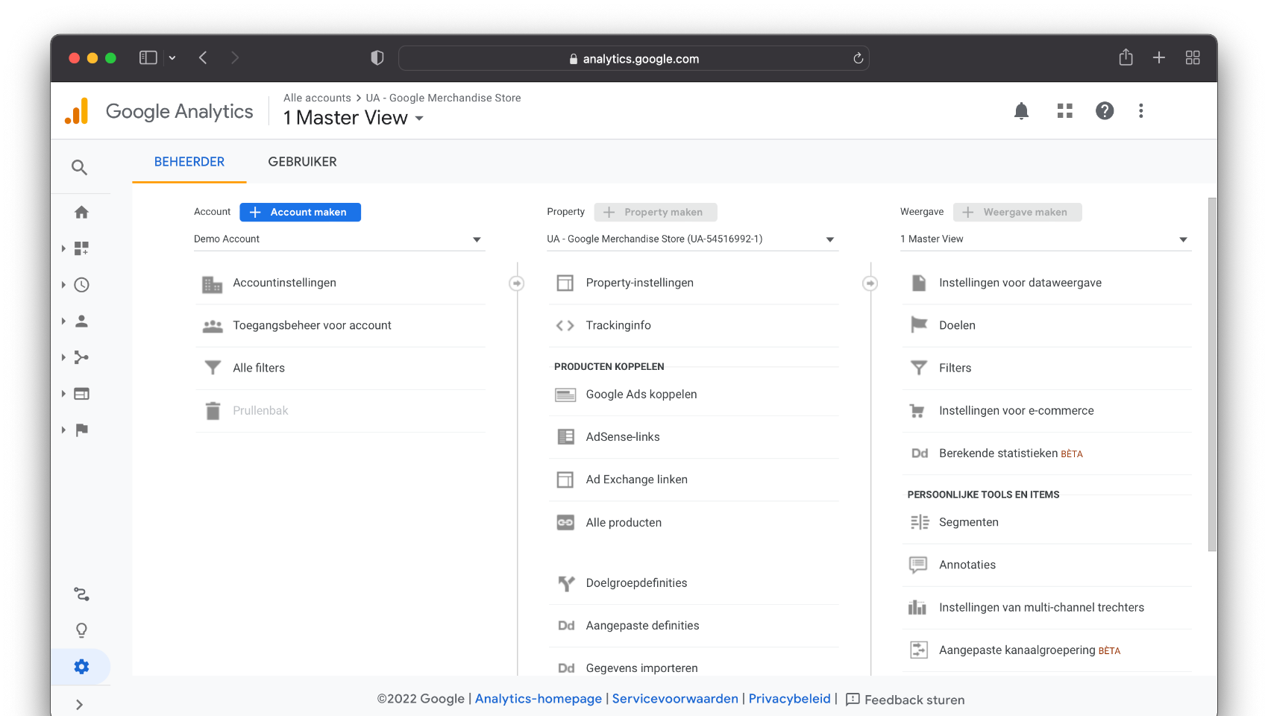Expand the Audience sidebar section arrow

pyautogui.click(x=63, y=321)
